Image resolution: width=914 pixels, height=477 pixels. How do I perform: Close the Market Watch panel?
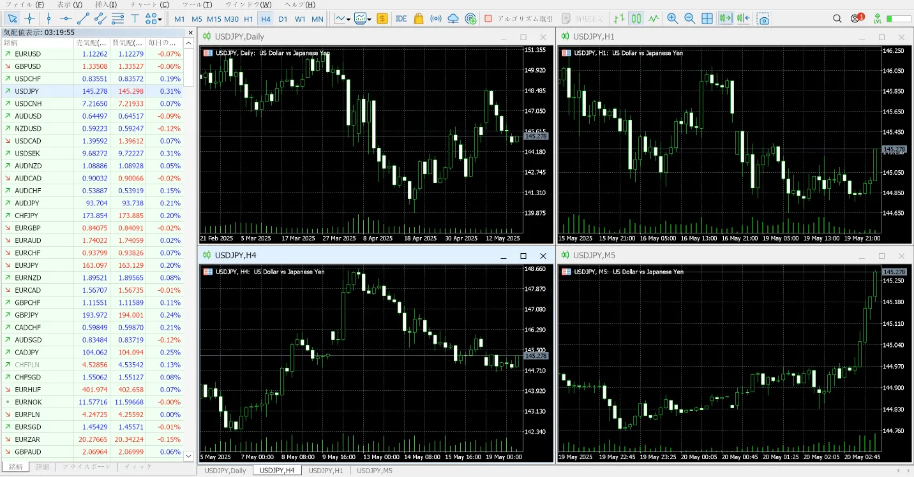(x=190, y=32)
